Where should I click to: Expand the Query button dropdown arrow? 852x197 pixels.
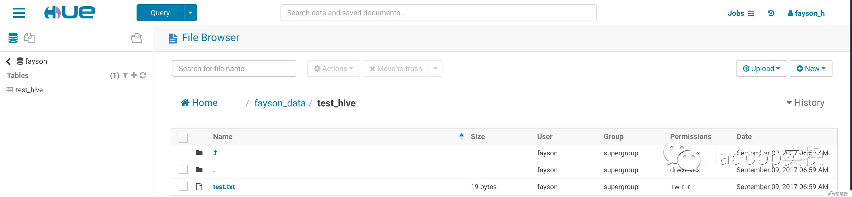[190, 13]
